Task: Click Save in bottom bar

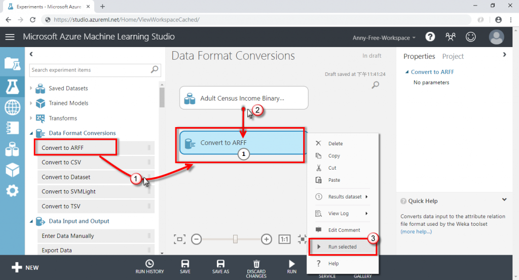Action: click(185, 267)
